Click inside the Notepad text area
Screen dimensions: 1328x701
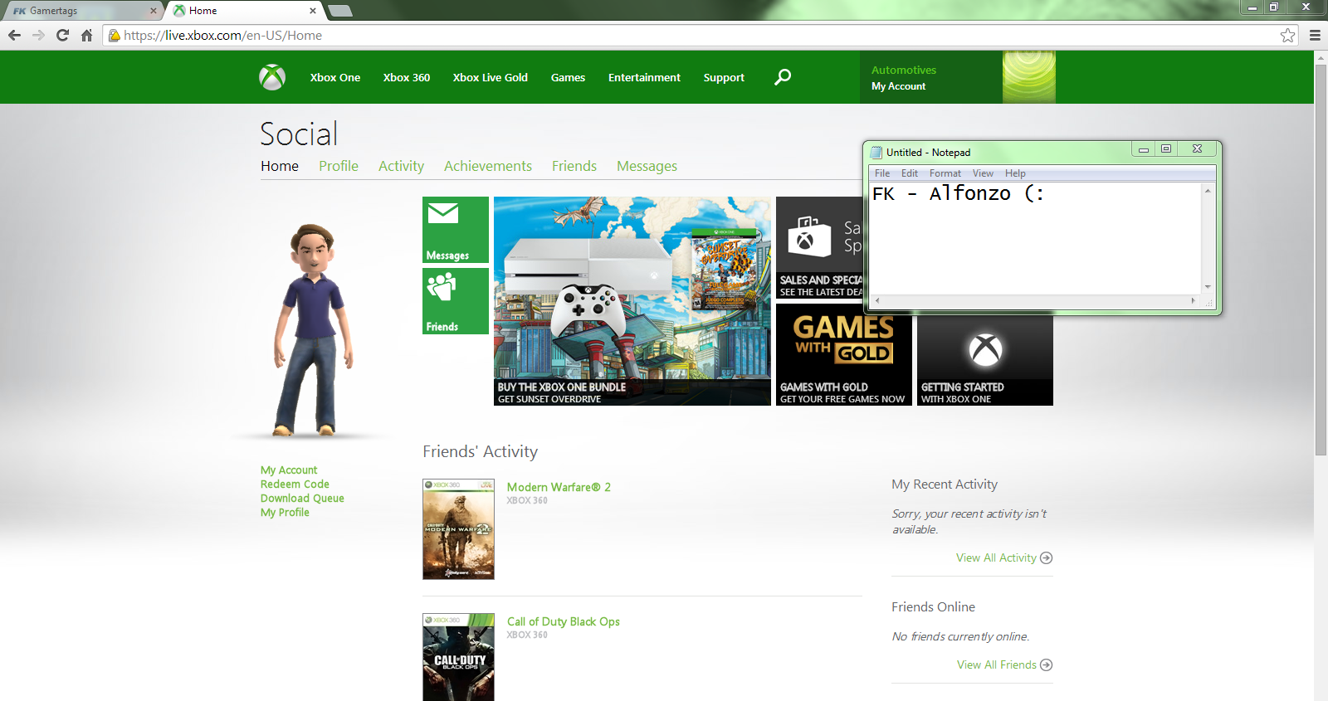coord(1035,238)
